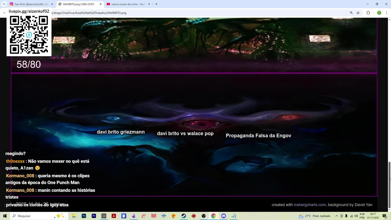Open weather widget 27°C Pred. nublado
The height and width of the screenshot is (220, 391).
pos(315,216)
